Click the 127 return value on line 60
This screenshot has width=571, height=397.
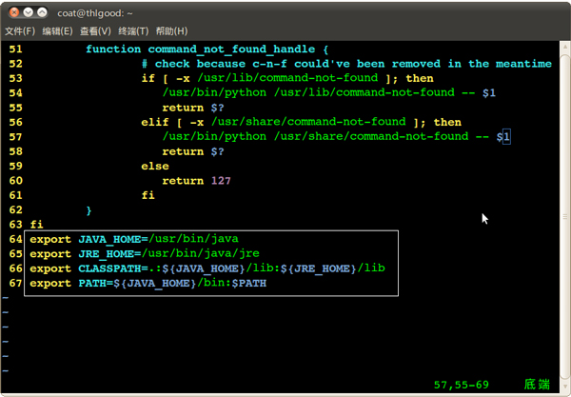point(221,181)
